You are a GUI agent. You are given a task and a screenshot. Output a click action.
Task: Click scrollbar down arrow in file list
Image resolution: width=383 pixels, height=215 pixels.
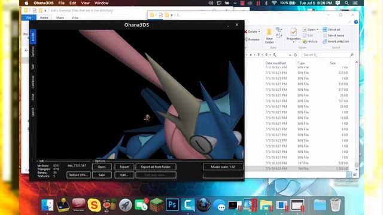tap(357, 169)
